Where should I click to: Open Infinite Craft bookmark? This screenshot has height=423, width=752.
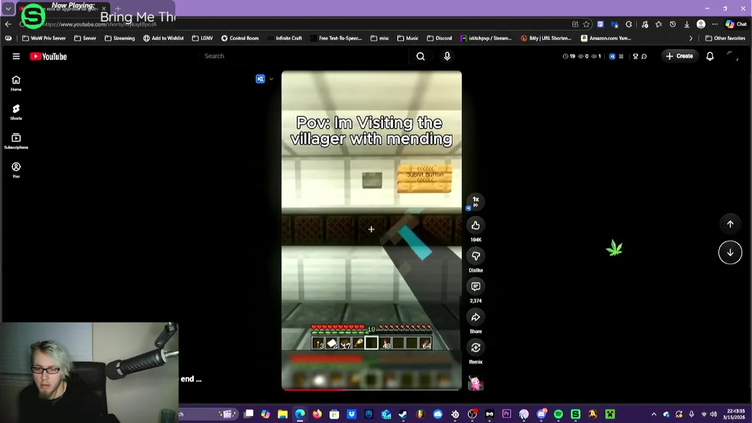point(284,38)
